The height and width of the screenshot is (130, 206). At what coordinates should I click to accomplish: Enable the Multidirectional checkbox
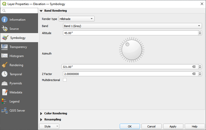65,80
